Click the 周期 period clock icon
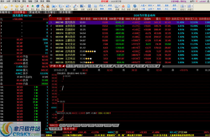This screenshot has width=210, height=137. coord(61,6)
